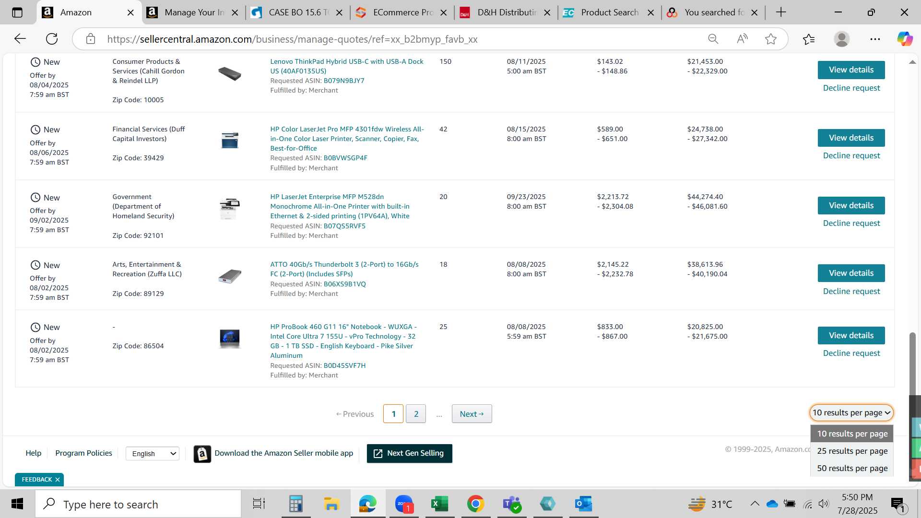The image size is (921, 518).
Task: Select 50 results per page option
Action: tap(852, 468)
